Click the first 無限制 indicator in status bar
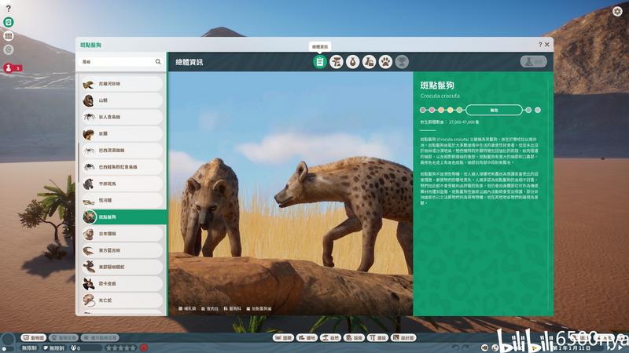 [29, 348]
